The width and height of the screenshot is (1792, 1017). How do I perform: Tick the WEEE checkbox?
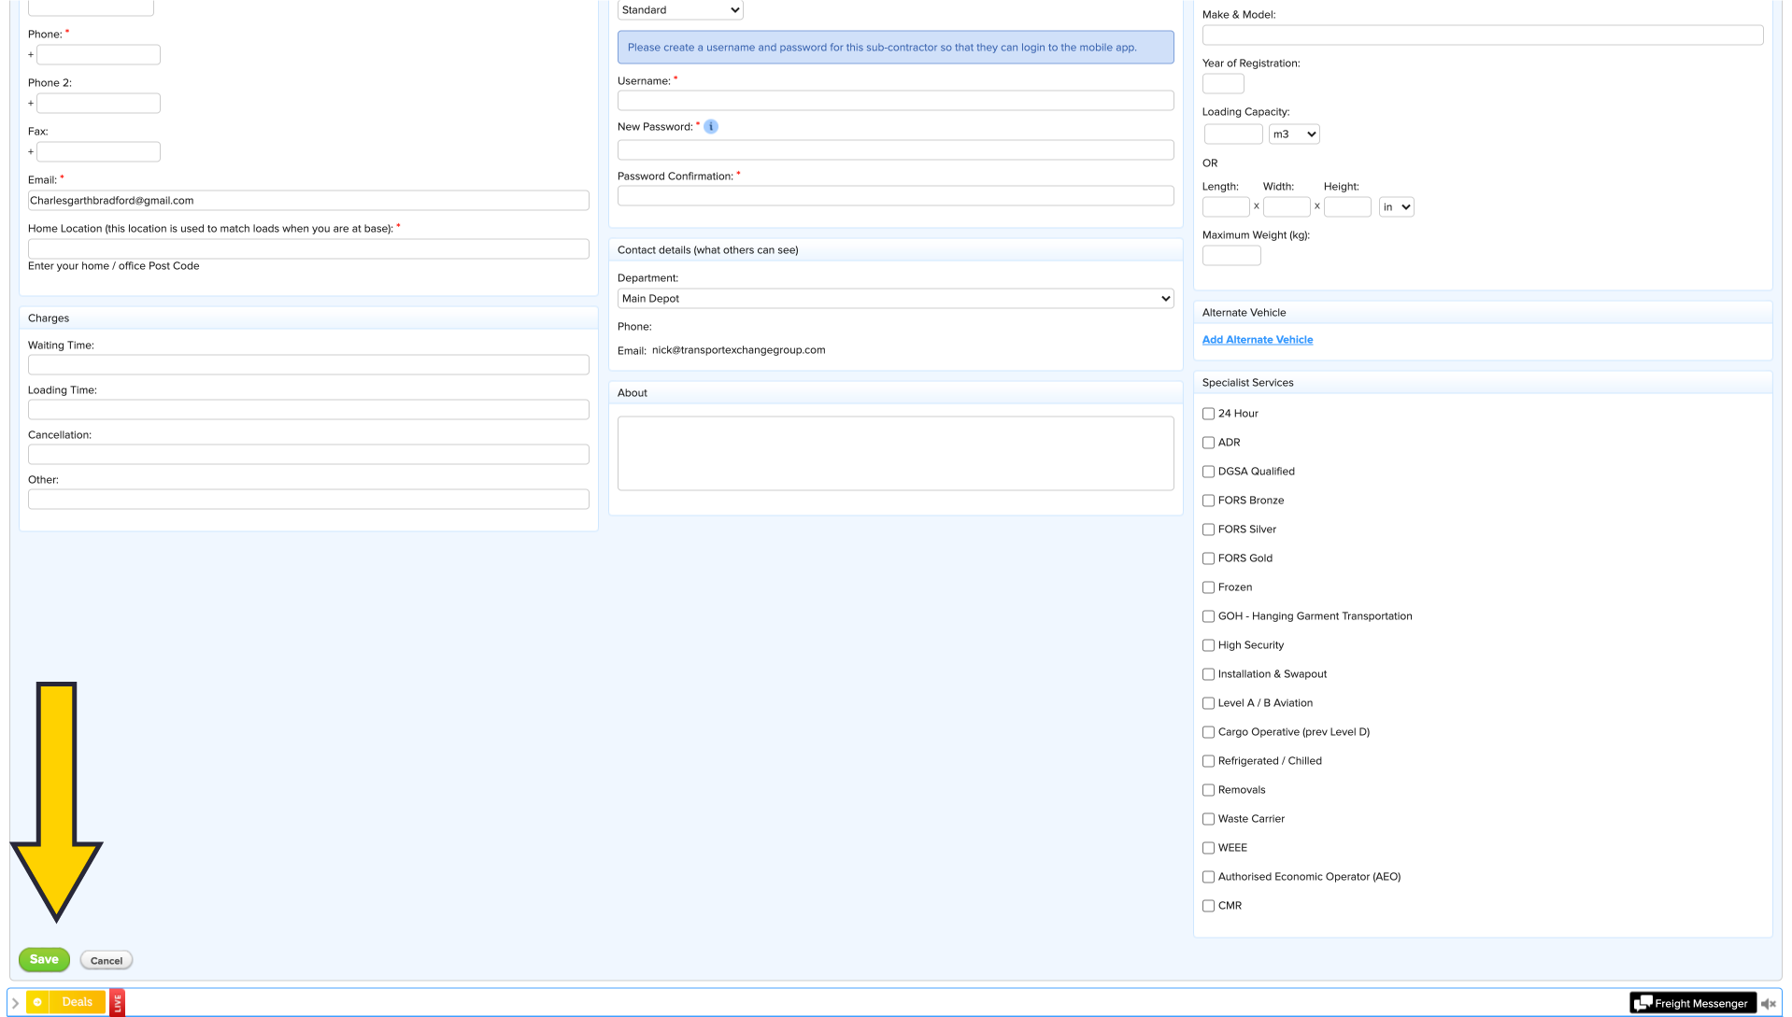click(1208, 848)
